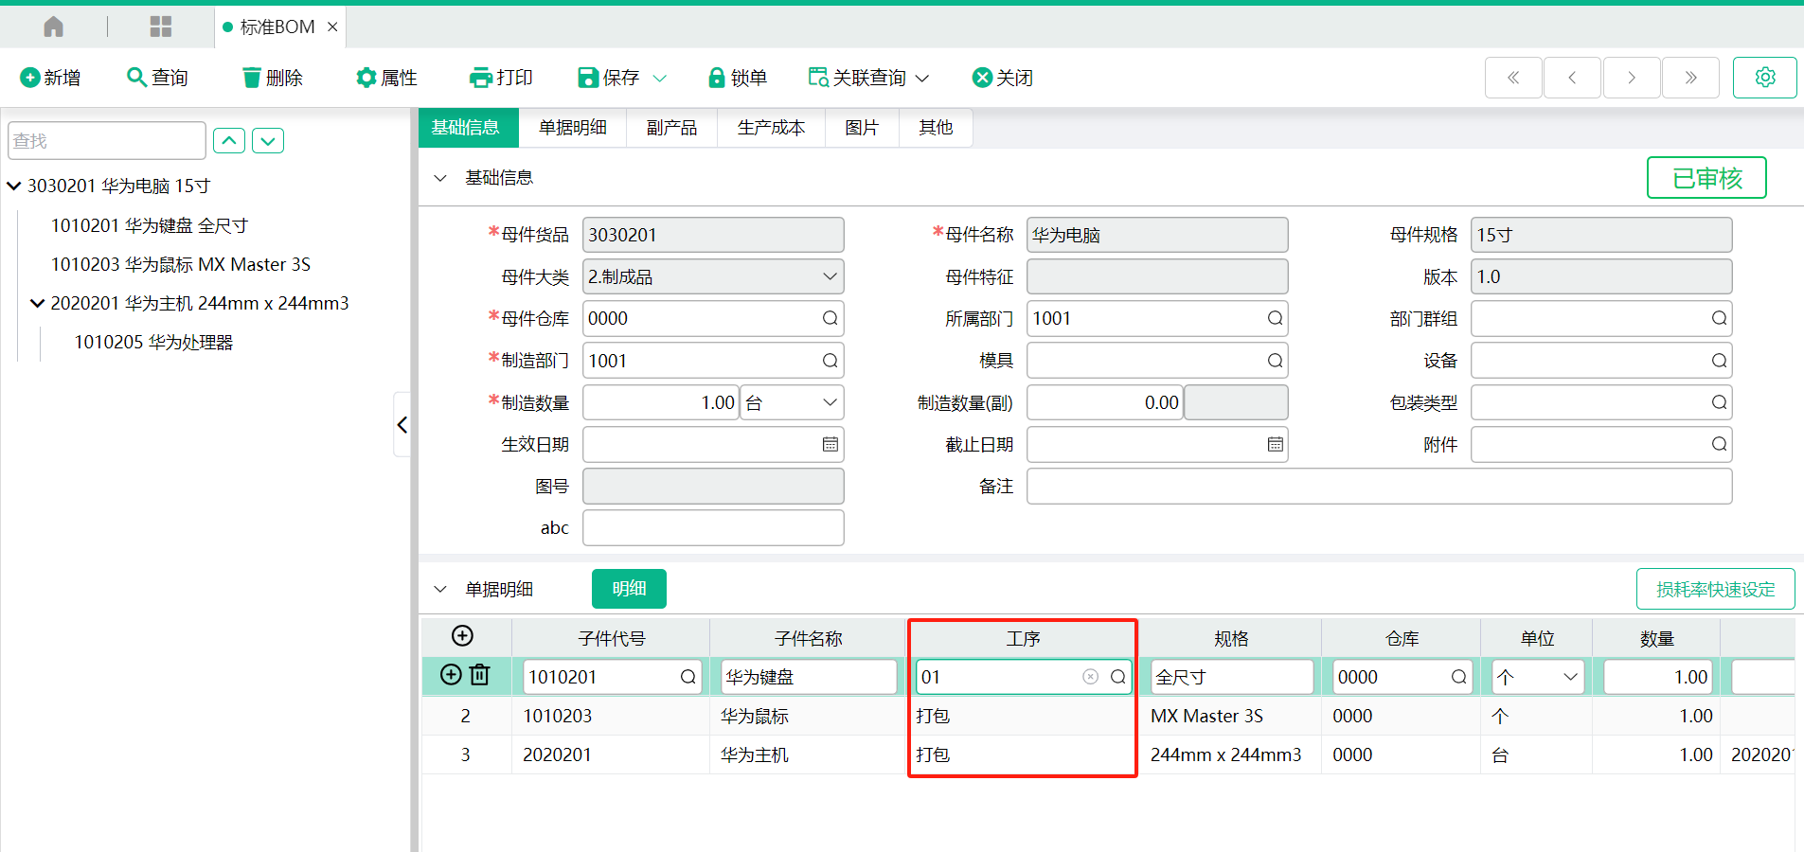Click the 保存 save button
Viewport: 1804px width, 852px height.
click(x=609, y=78)
